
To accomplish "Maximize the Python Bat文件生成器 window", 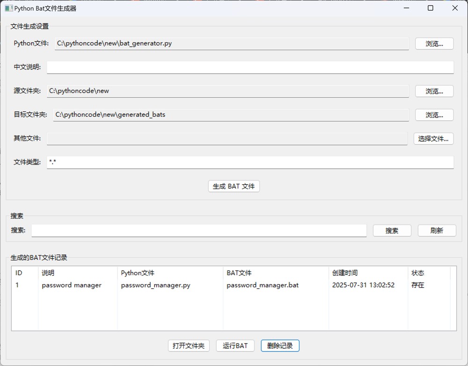I will [431, 8].
